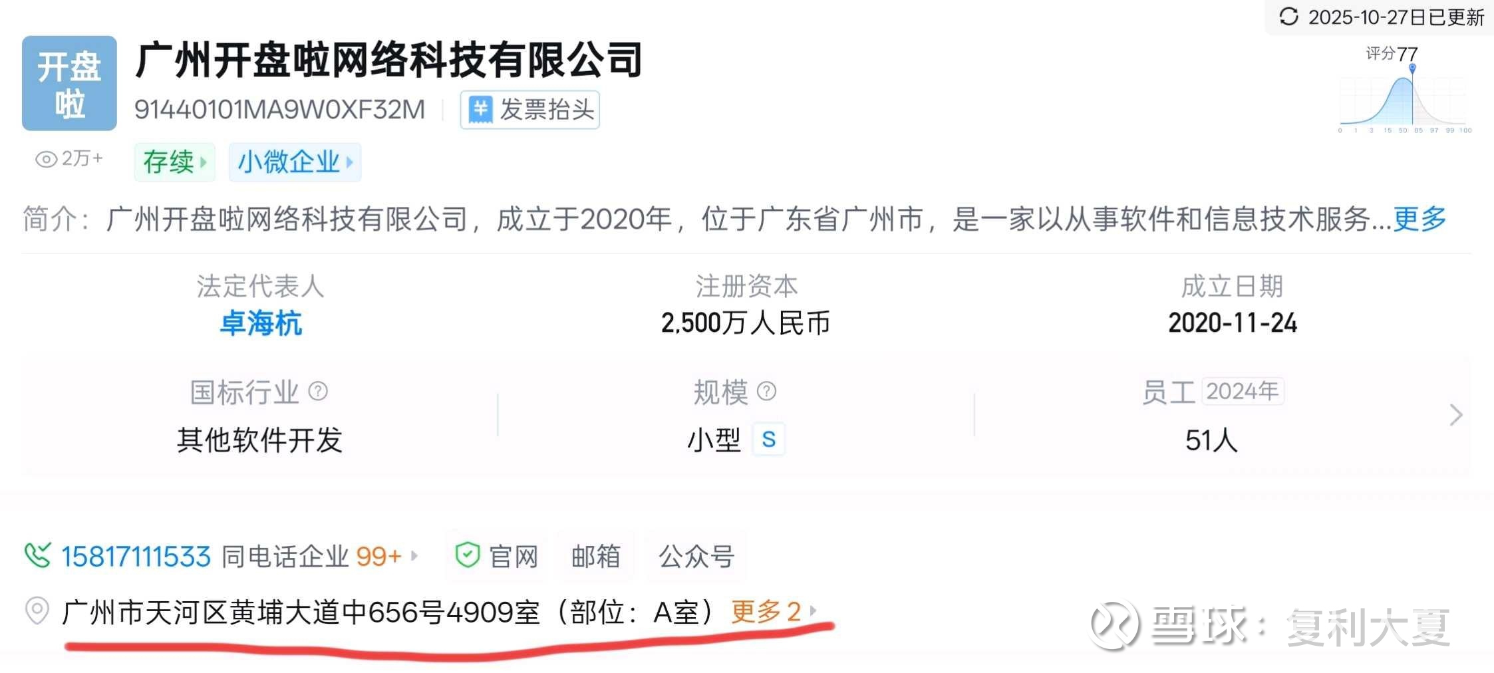
Task: Click the invoice icon in 发票抬头
Action: tap(480, 110)
